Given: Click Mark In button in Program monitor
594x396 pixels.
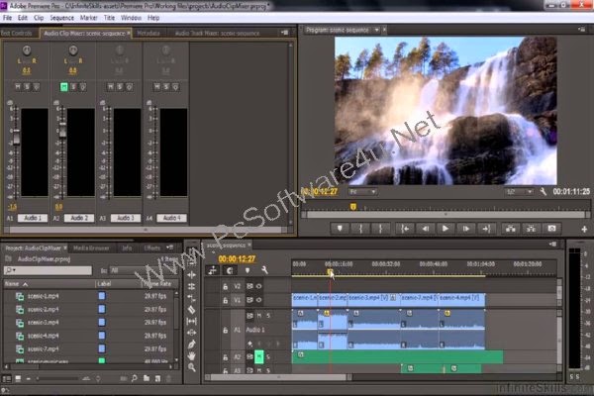Looking at the screenshot, I should pyautogui.click(x=360, y=229).
